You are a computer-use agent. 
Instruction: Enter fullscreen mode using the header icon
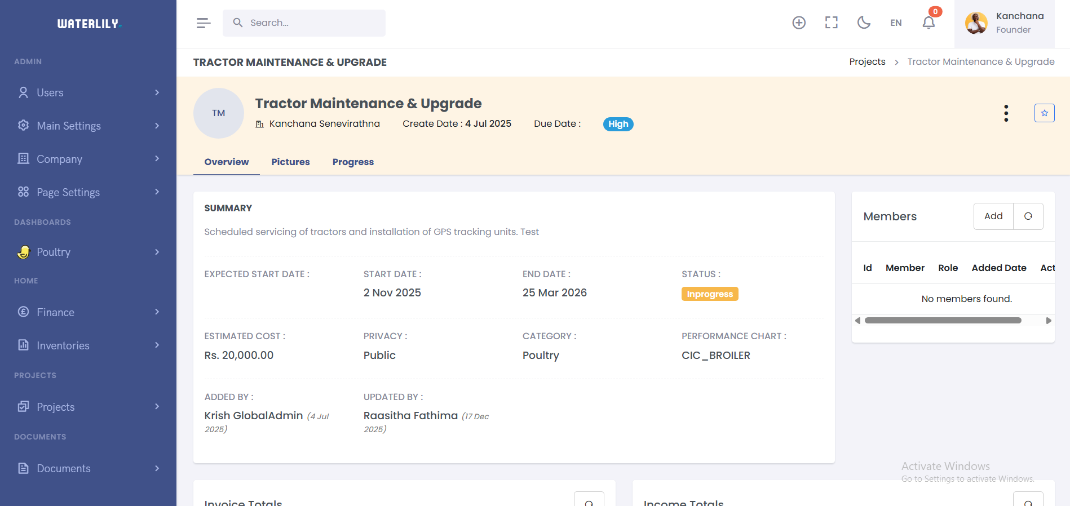(x=831, y=23)
